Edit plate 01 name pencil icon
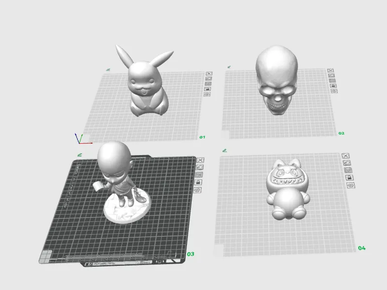 (x=108, y=70)
